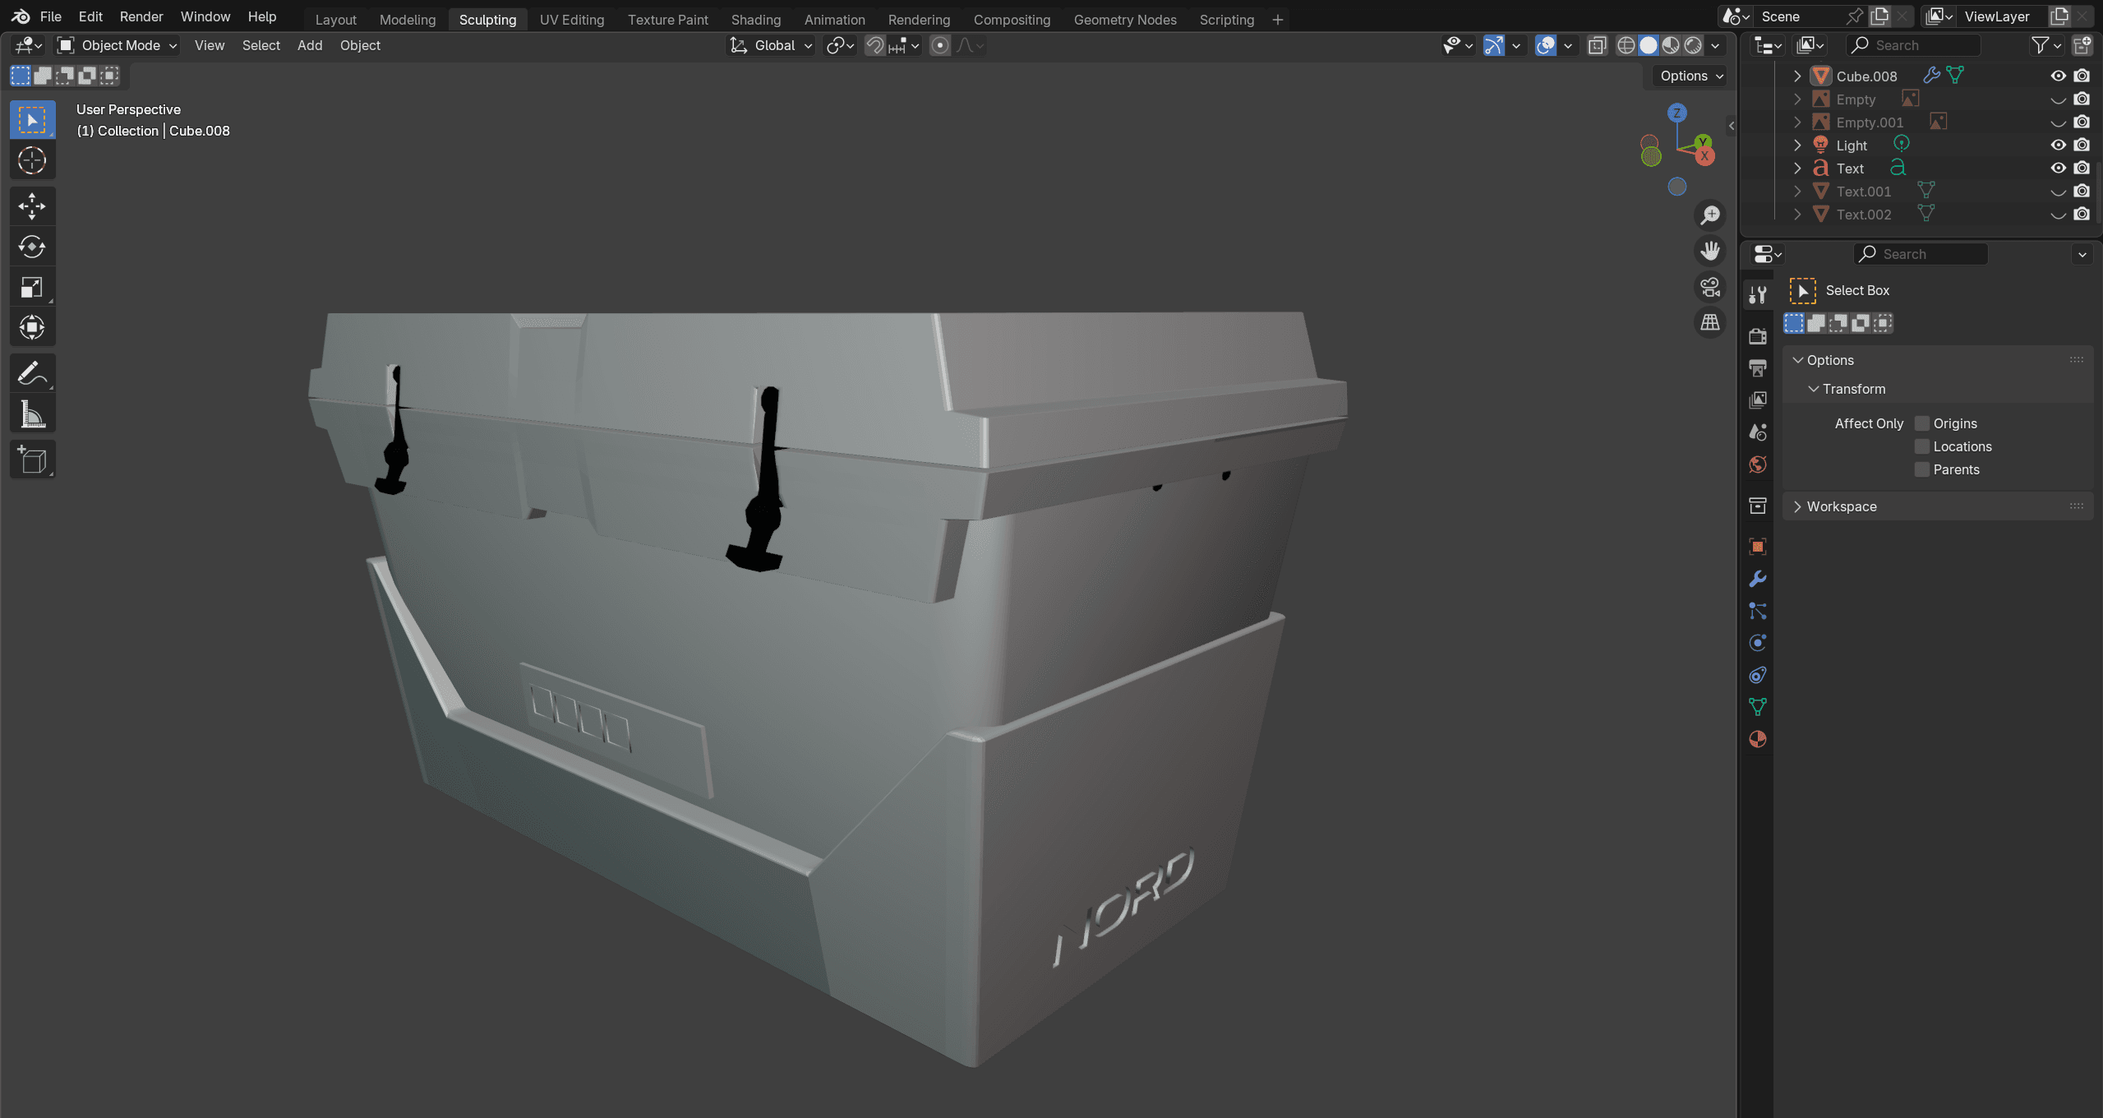
Task: Click the Options button in viewport
Action: coord(1690,76)
